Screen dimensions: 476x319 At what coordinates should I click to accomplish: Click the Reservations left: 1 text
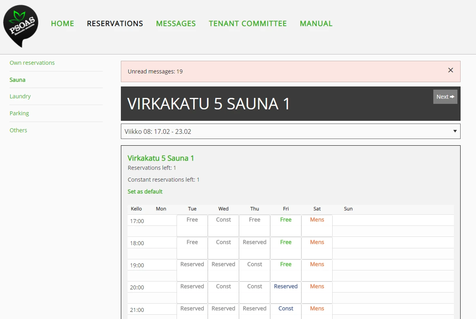[x=152, y=168]
